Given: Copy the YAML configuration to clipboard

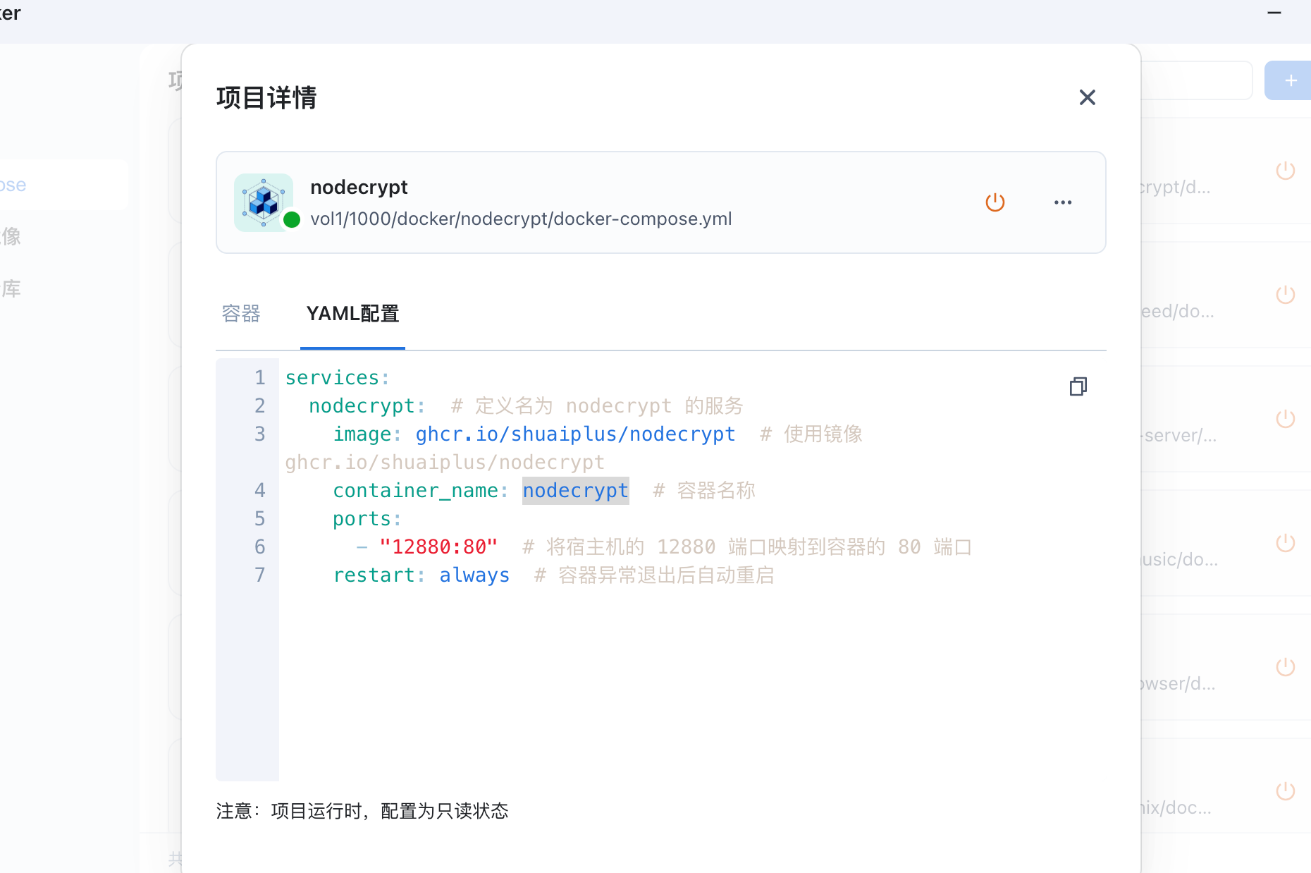Looking at the screenshot, I should pos(1078,386).
